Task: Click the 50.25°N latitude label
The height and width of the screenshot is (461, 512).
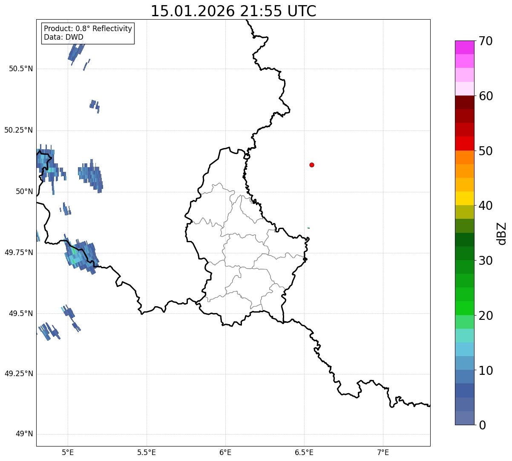Action: point(19,130)
